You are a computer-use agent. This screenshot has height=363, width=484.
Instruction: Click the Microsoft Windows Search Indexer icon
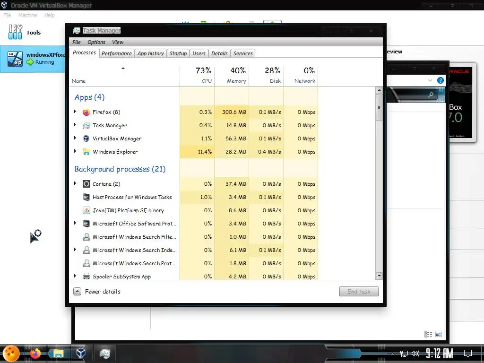(x=86, y=250)
